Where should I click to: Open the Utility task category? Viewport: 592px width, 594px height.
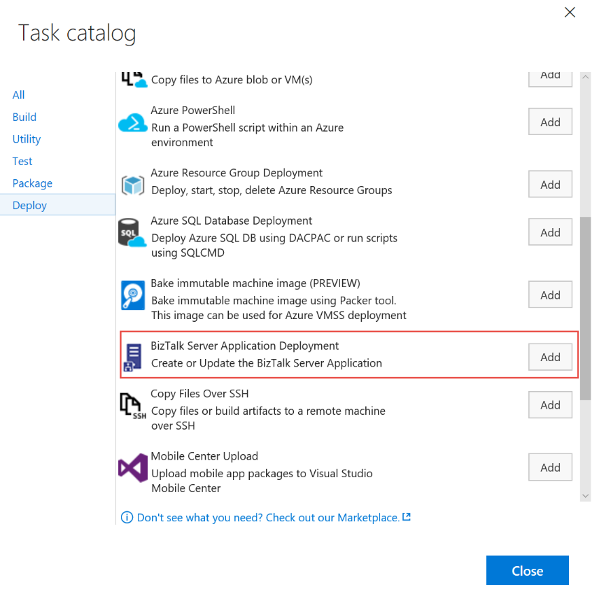tap(26, 138)
